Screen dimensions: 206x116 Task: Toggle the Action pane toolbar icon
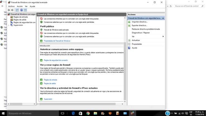tap(25, 10)
